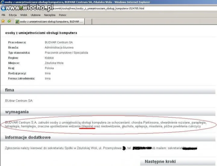Image resolution: width=217 pixels, height=166 pixels.
Task: Click 'Inna' beside Rodzaj pracy
Action: (48, 73)
